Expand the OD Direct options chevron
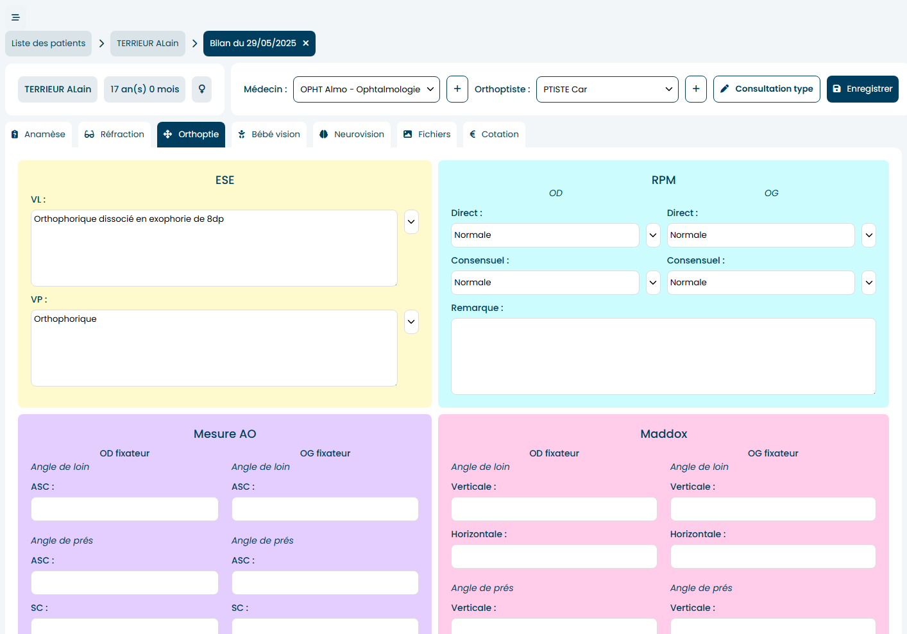 [x=653, y=235]
